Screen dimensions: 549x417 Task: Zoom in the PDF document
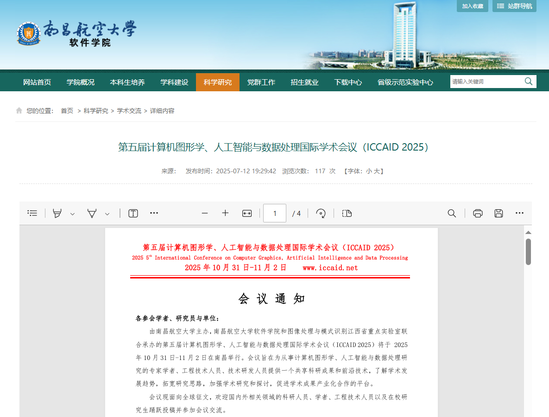click(x=226, y=213)
